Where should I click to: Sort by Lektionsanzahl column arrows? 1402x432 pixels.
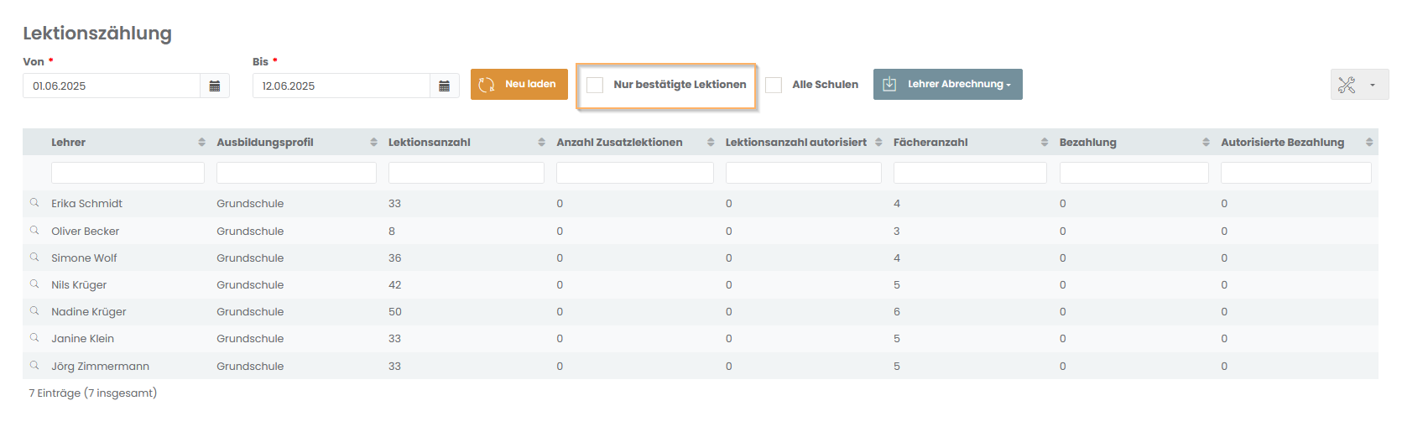(x=541, y=143)
